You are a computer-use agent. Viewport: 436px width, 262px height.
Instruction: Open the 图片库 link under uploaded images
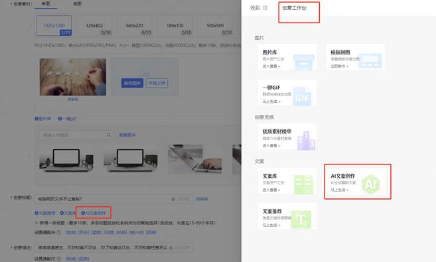pos(43,119)
